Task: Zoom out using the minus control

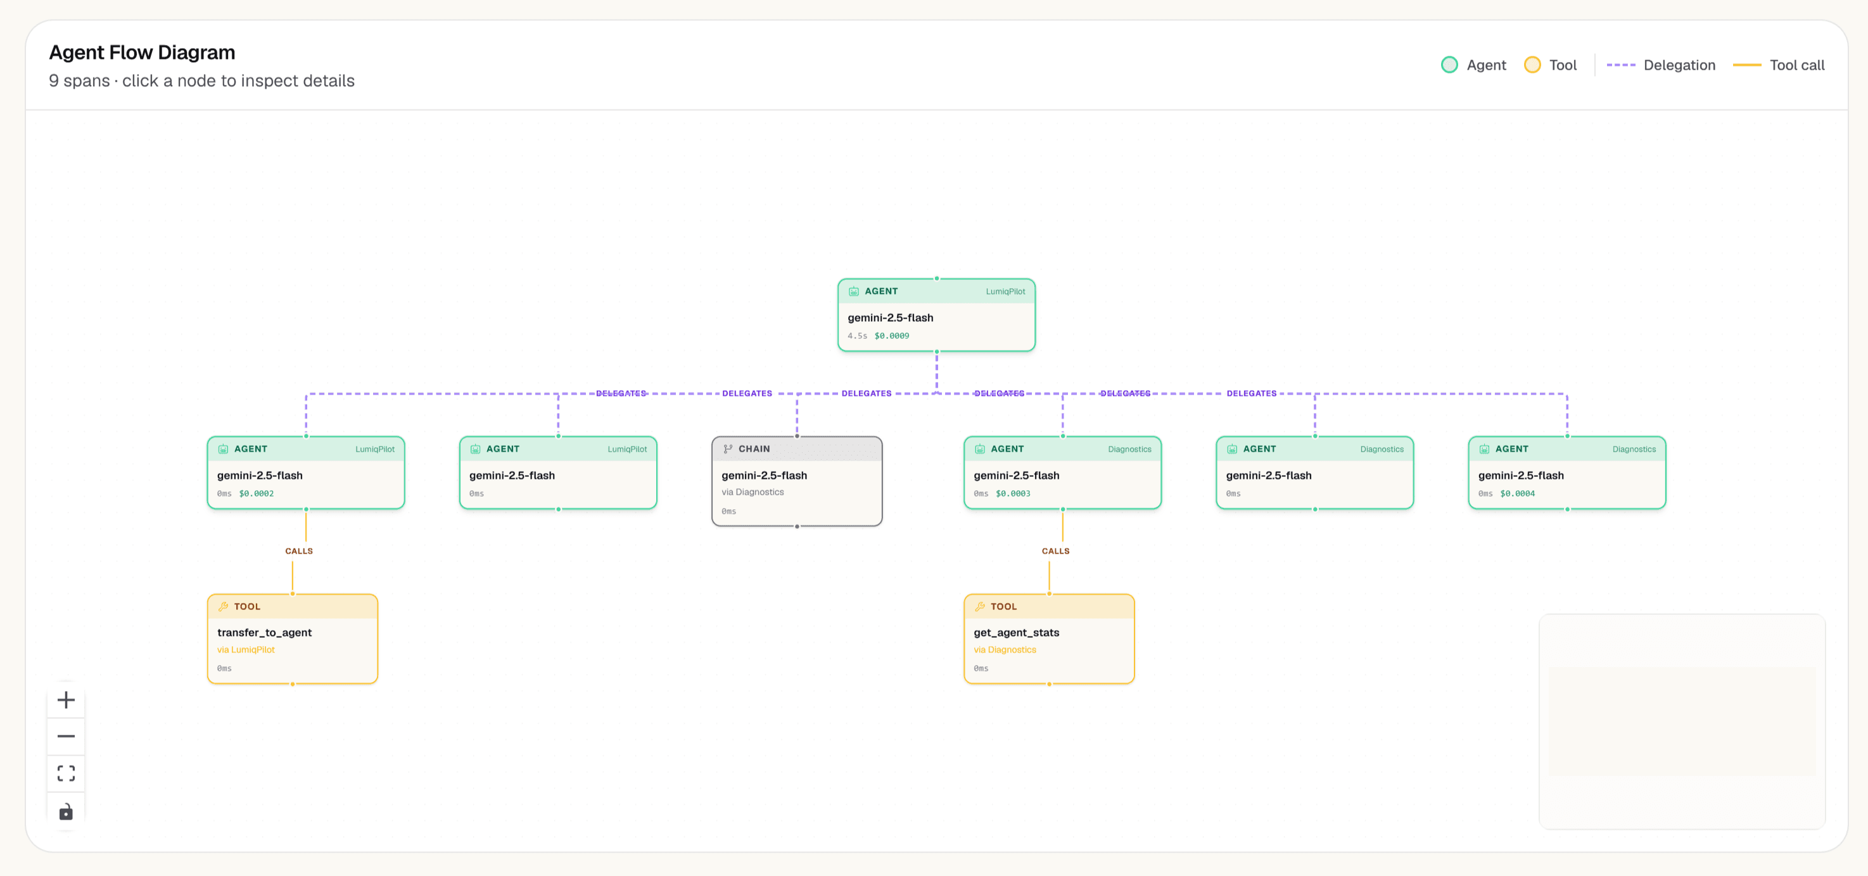Action: 66,736
